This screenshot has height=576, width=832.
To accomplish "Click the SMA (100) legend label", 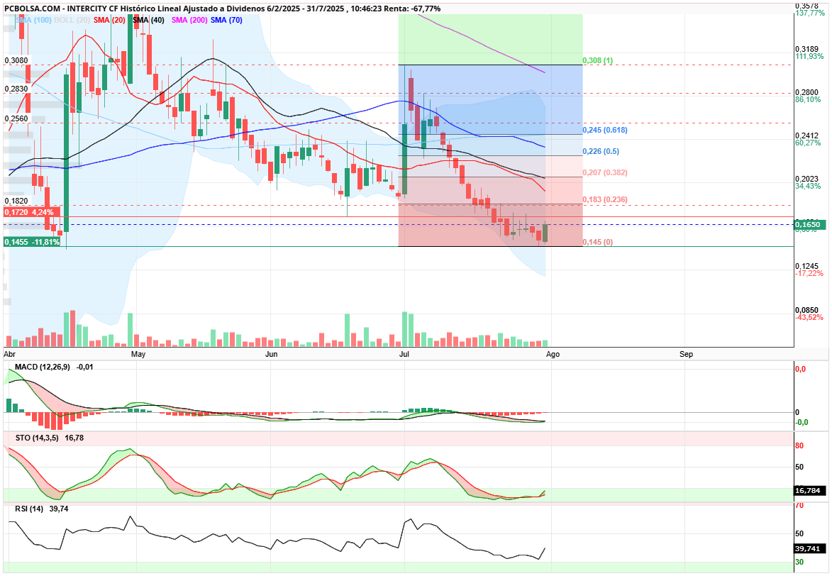I will (x=33, y=20).
